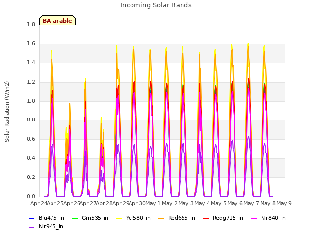
Task: Select the Yel580_in legend label
Action: click(x=138, y=218)
